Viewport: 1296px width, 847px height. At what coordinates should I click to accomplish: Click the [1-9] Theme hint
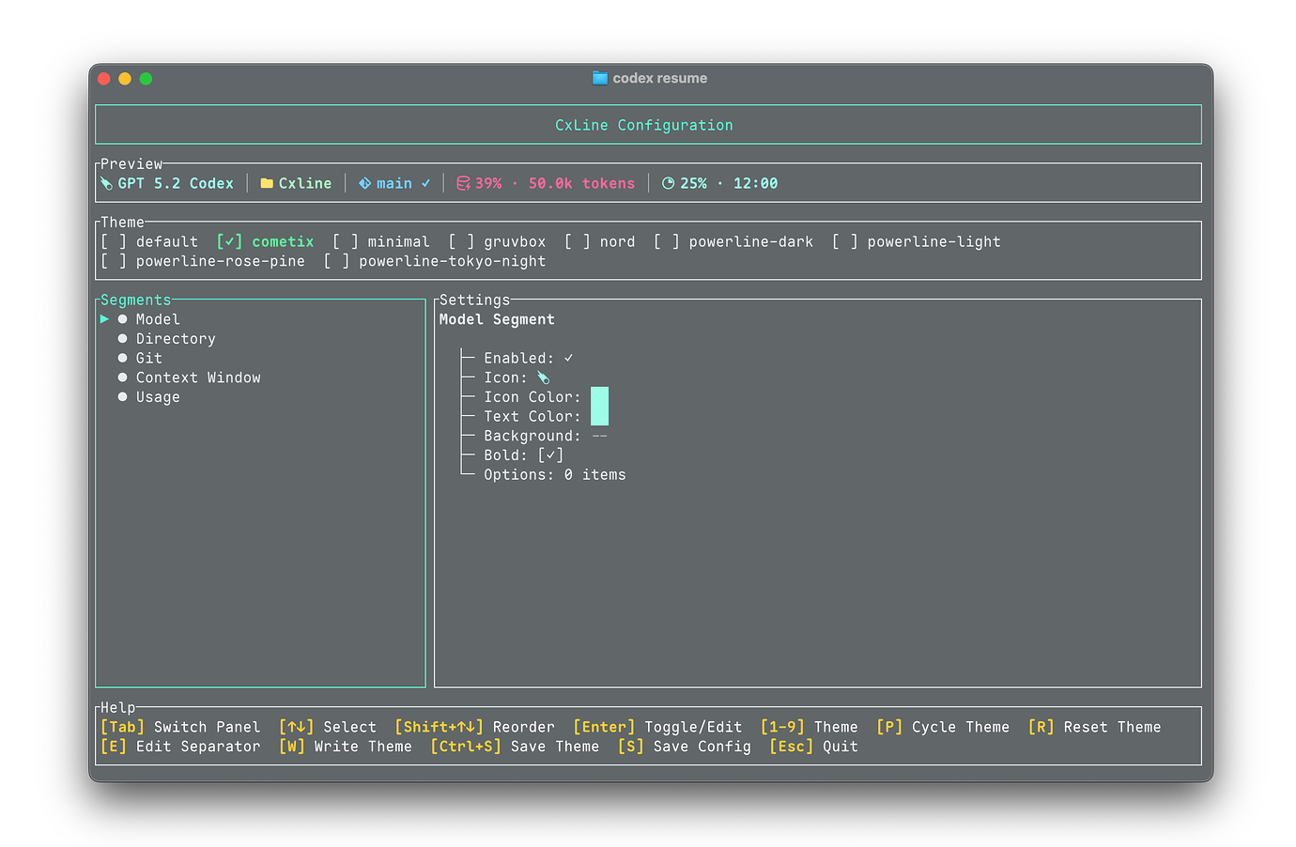click(809, 727)
